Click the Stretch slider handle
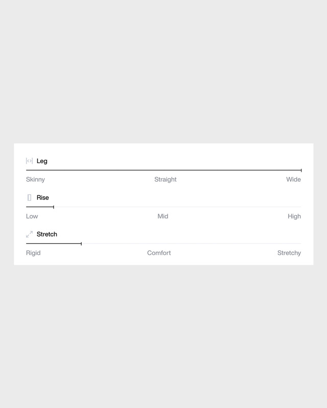 point(81,244)
